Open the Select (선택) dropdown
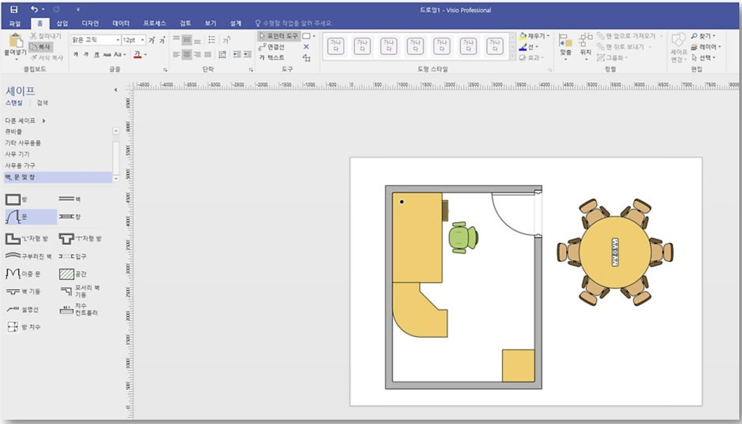The height and width of the screenshot is (424, 742). tap(703, 58)
